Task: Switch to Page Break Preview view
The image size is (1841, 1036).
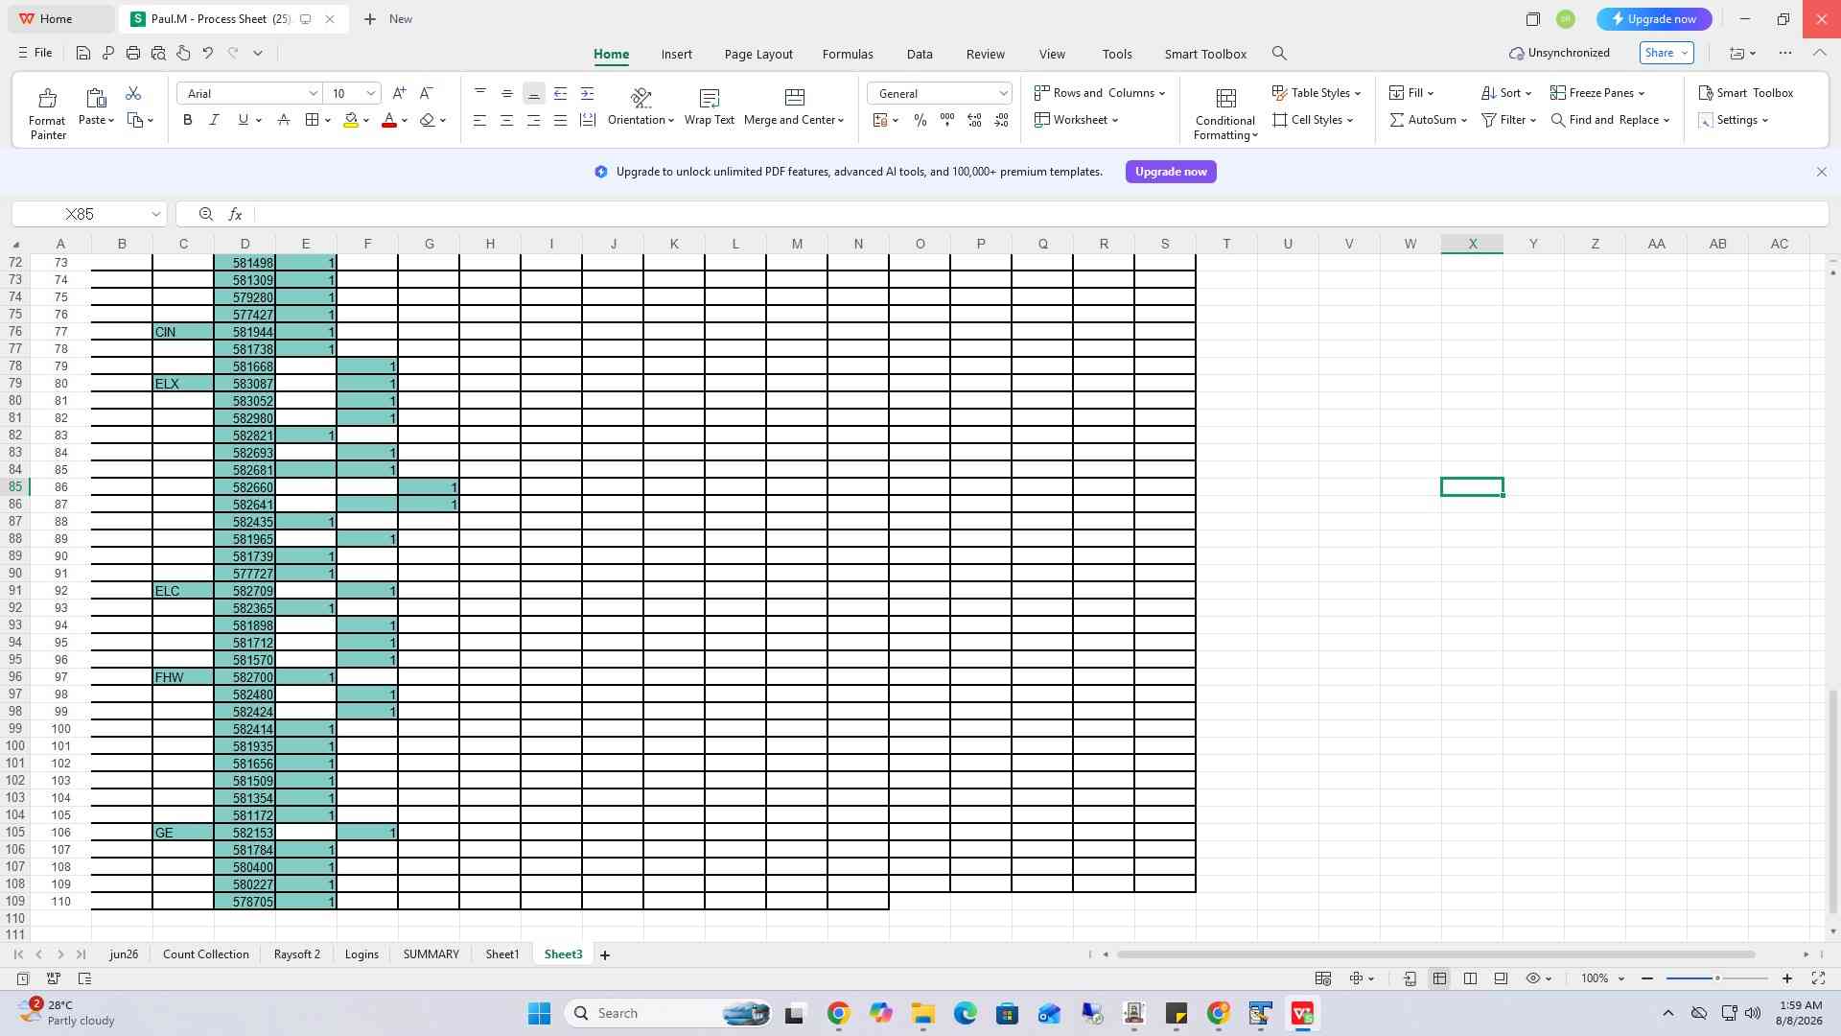Action: click(x=1469, y=978)
